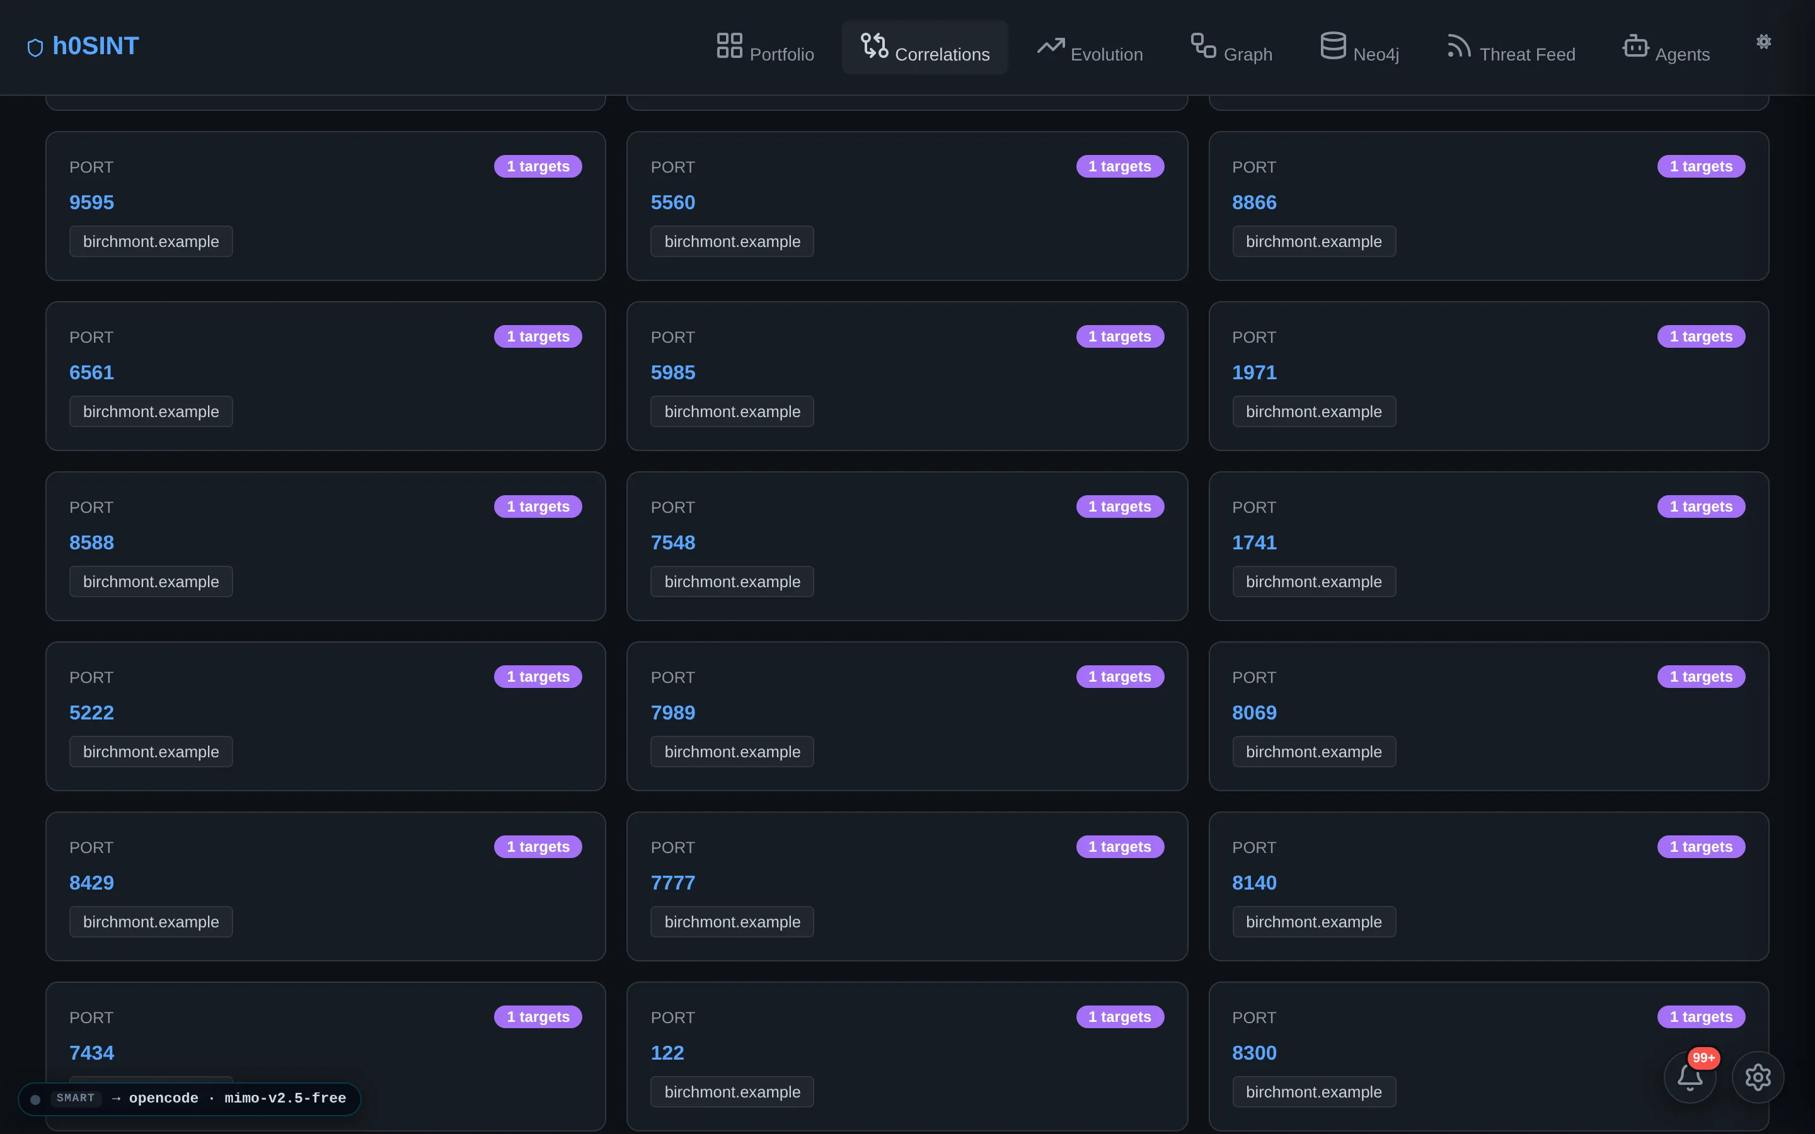Click the h0SINT brand title

pos(96,46)
